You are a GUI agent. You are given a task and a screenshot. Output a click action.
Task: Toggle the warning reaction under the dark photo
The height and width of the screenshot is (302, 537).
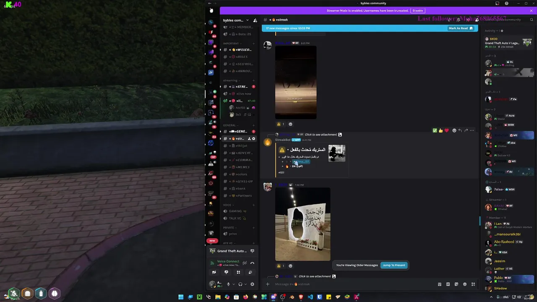tap(281, 124)
